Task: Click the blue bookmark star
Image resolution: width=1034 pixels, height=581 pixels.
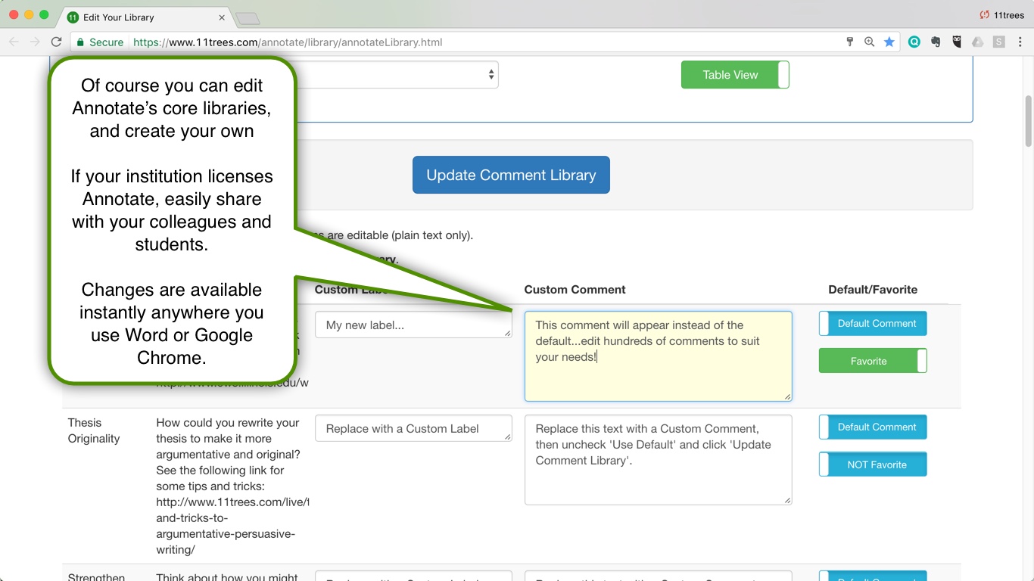Action: (889, 42)
